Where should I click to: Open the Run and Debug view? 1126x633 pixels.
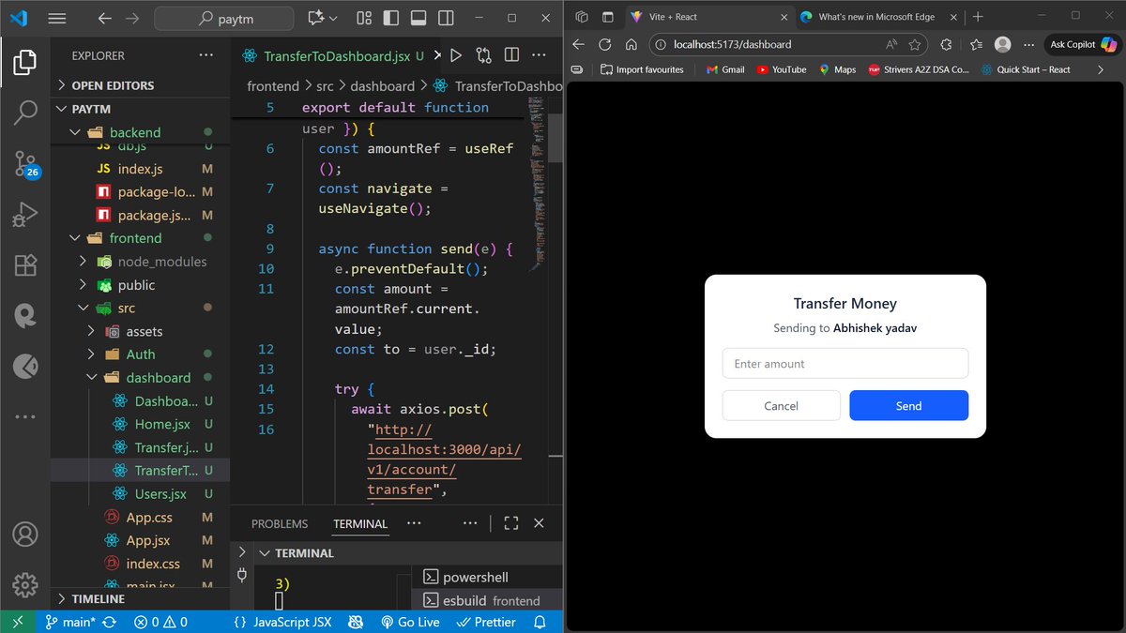point(24,214)
